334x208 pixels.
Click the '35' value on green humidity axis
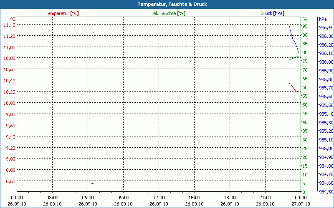click(305, 131)
